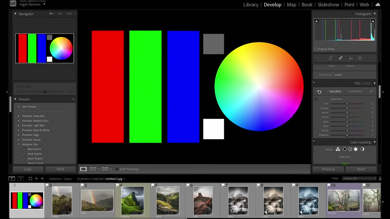Open the Slideshow module
Image resolution: width=390 pixels, height=219 pixels.
(328, 5)
